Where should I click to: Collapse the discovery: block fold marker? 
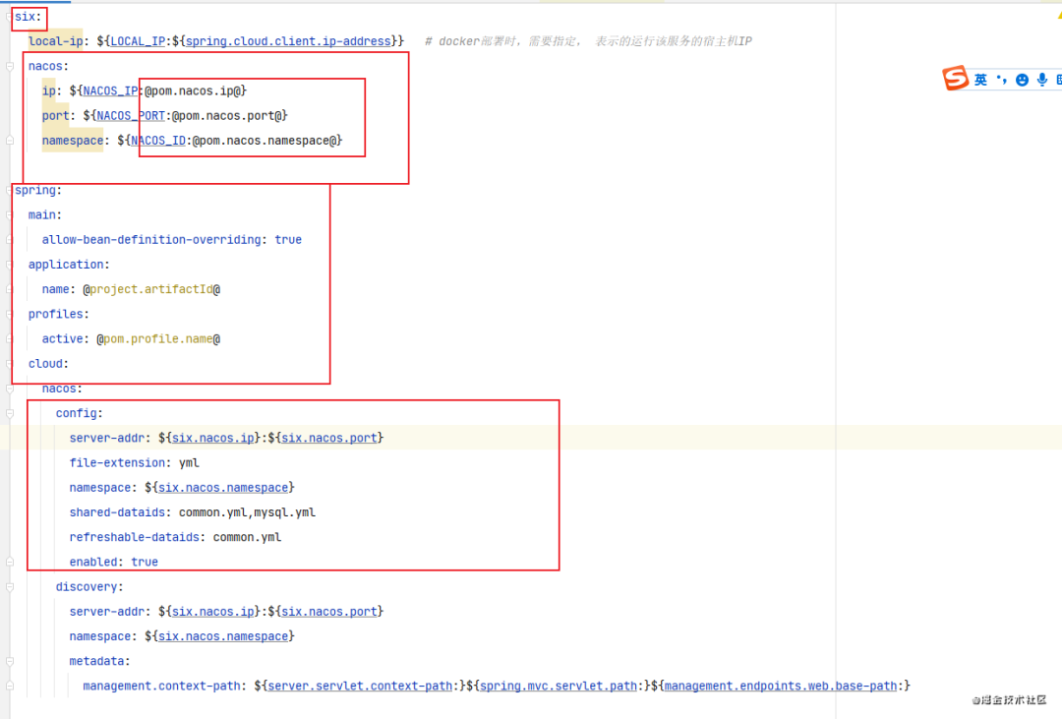[10, 587]
